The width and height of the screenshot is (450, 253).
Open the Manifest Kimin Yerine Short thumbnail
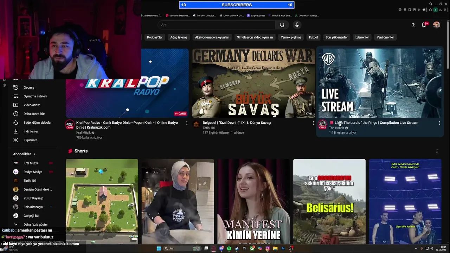[x=253, y=201]
